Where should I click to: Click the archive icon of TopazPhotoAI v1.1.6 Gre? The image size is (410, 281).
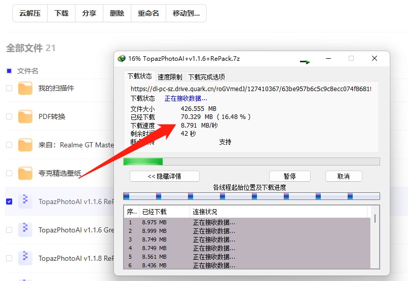tap(25, 229)
